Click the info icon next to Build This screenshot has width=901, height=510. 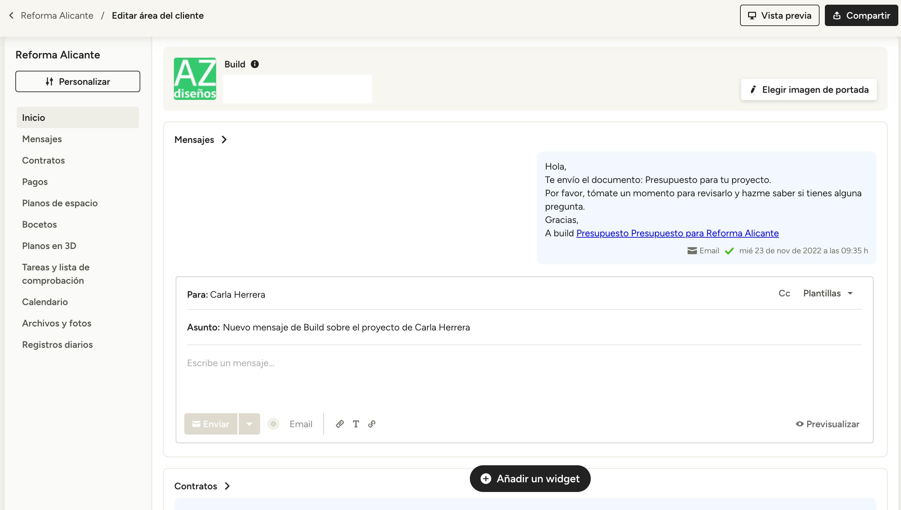[255, 64]
